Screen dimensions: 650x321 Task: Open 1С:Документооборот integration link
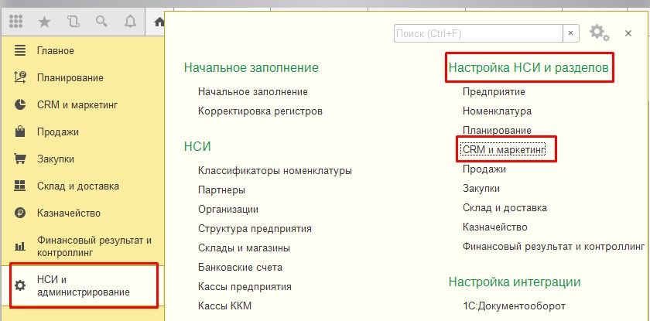tap(514, 306)
